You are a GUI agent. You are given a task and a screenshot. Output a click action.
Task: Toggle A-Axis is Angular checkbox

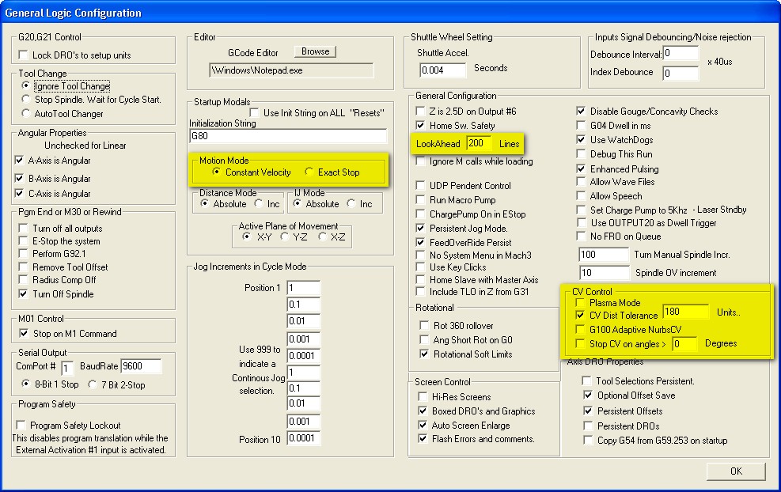(x=21, y=161)
